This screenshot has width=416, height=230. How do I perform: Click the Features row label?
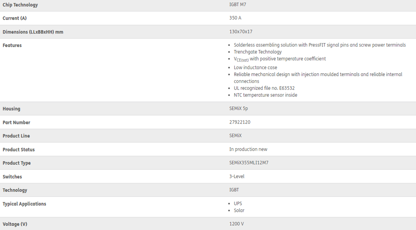point(12,45)
